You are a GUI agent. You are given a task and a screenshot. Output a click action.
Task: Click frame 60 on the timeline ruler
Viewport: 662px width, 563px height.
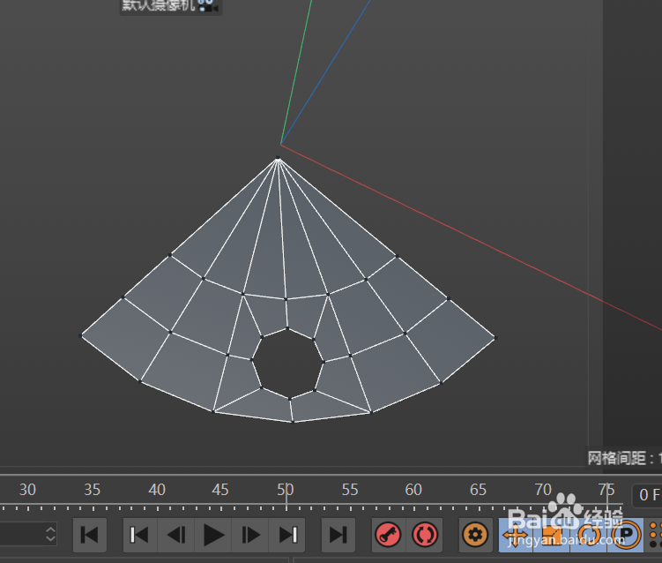pos(413,490)
